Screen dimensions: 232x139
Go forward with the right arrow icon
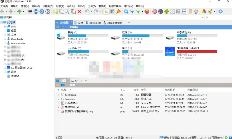tap(11, 11)
